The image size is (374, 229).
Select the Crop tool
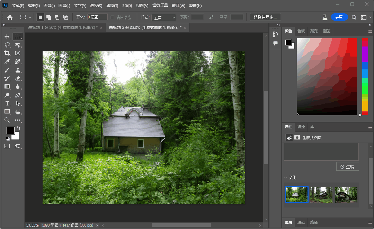(x=7, y=53)
